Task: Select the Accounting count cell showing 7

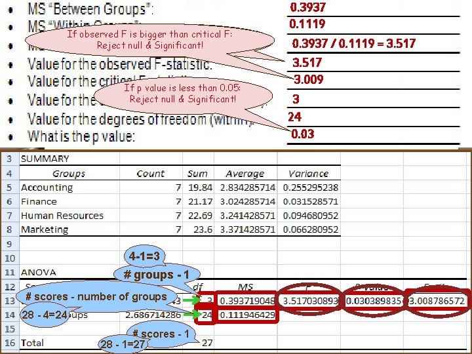Action: (151, 187)
